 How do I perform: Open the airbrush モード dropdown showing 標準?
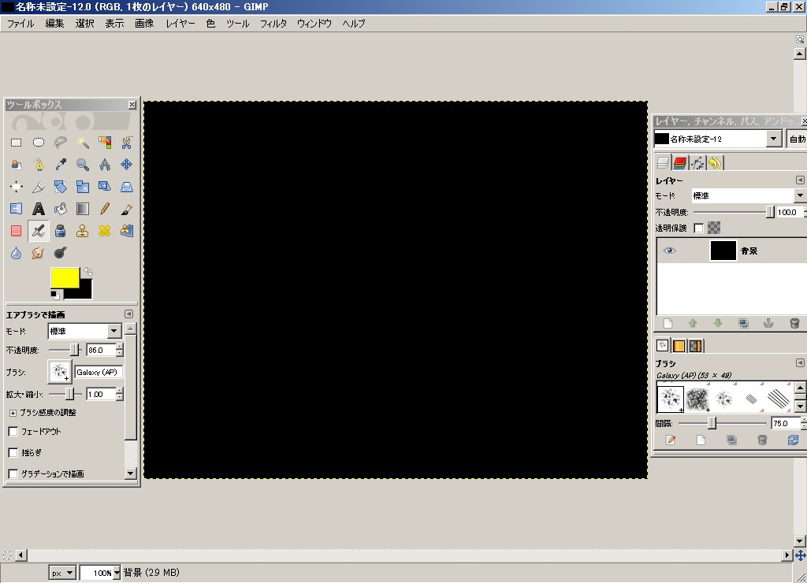pos(85,331)
